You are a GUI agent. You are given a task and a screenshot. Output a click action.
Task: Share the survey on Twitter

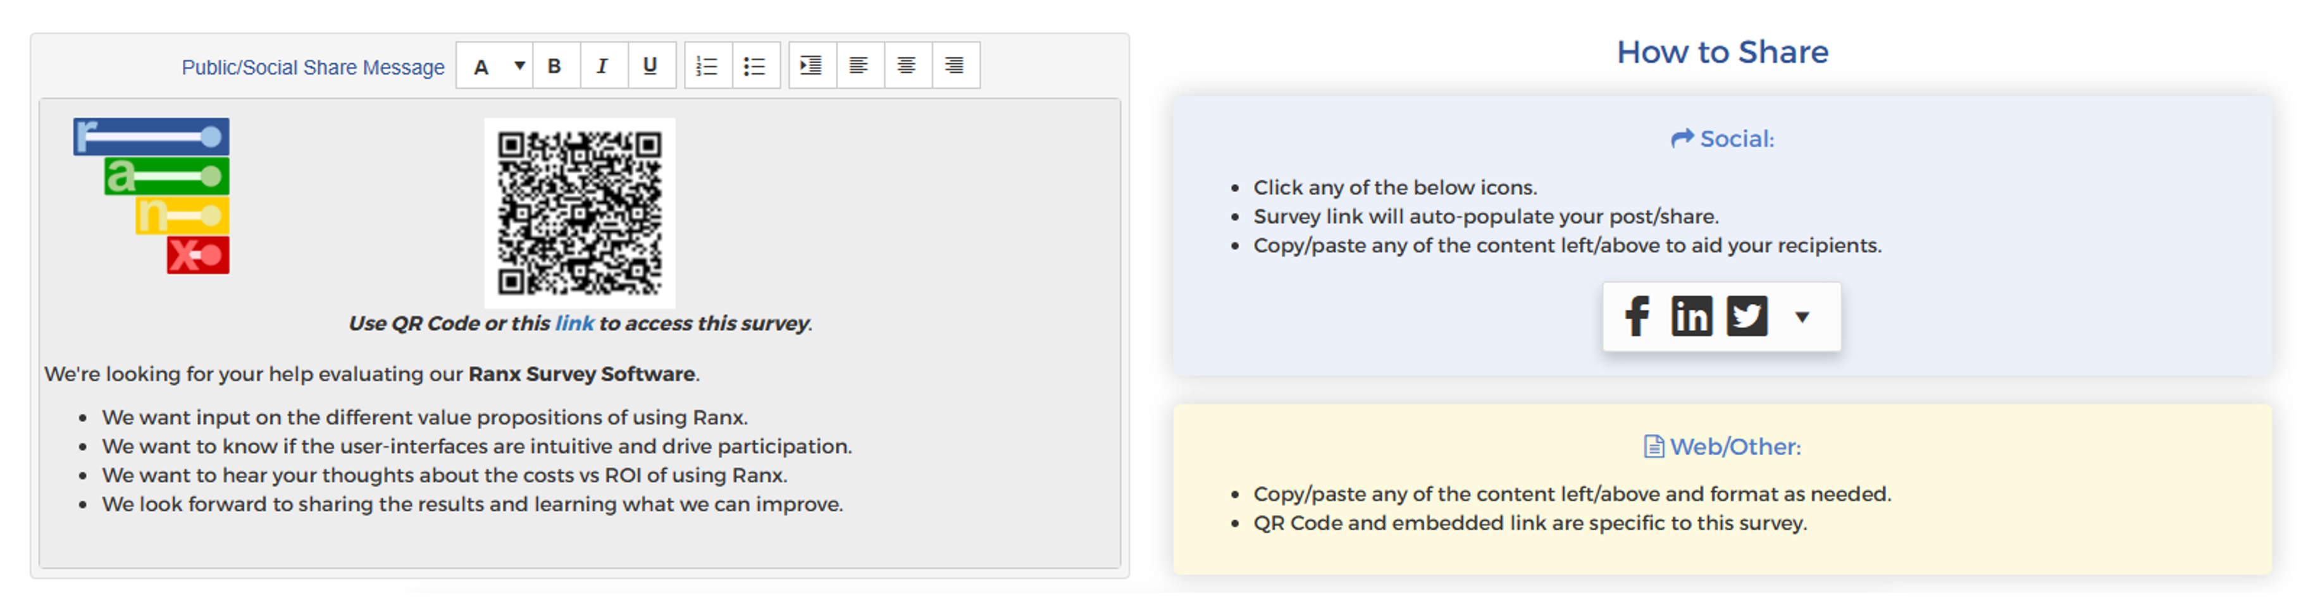click(x=1747, y=315)
